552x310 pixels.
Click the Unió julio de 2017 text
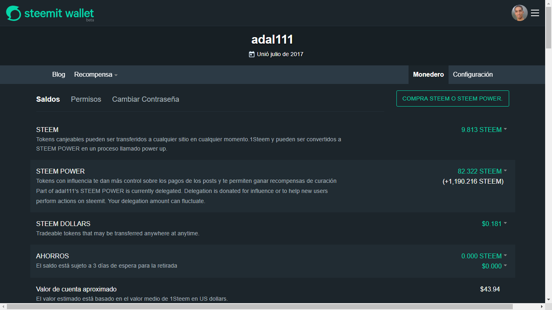pyautogui.click(x=280, y=54)
